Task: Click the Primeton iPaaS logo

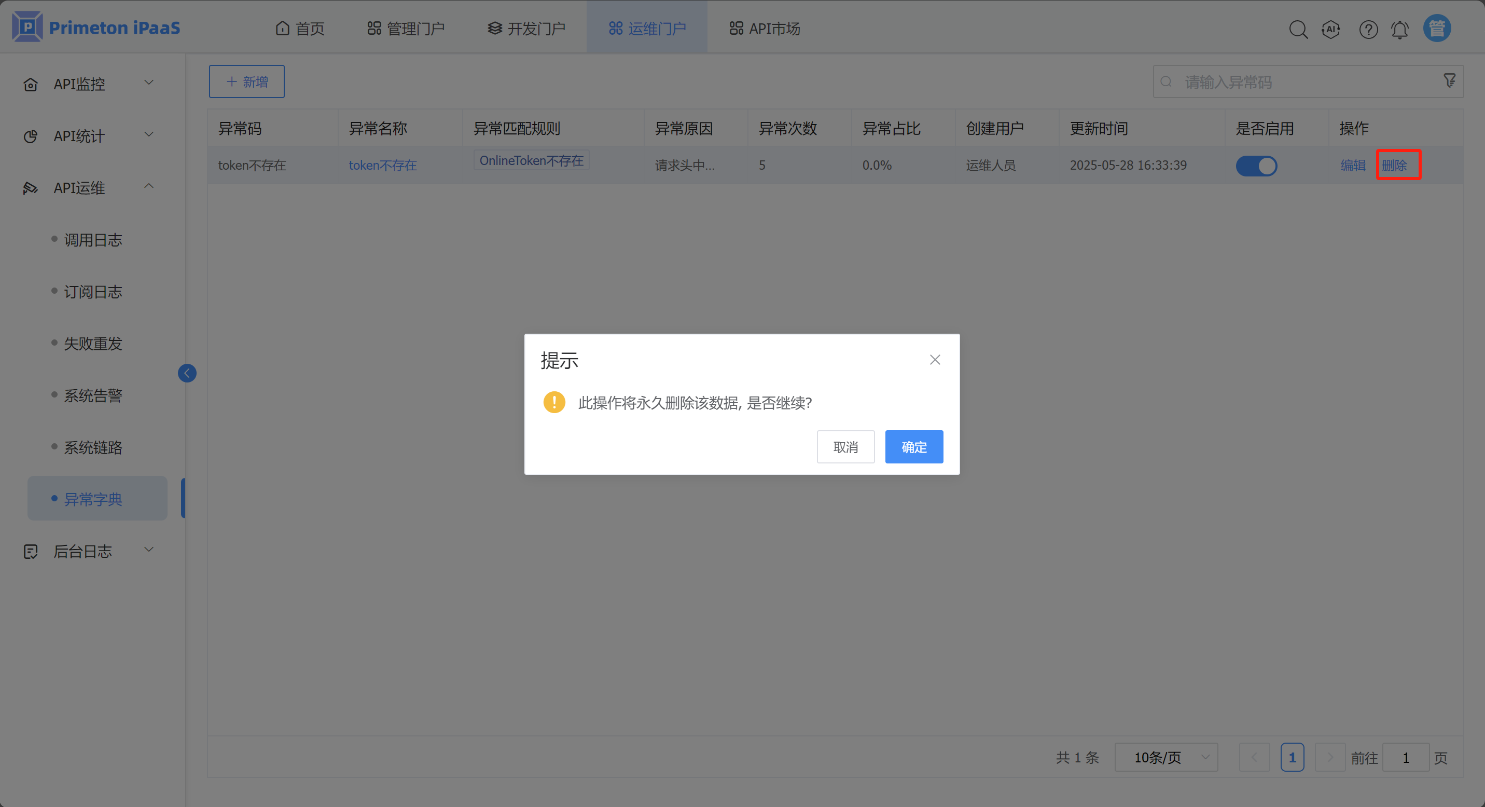Action: (x=96, y=27)
